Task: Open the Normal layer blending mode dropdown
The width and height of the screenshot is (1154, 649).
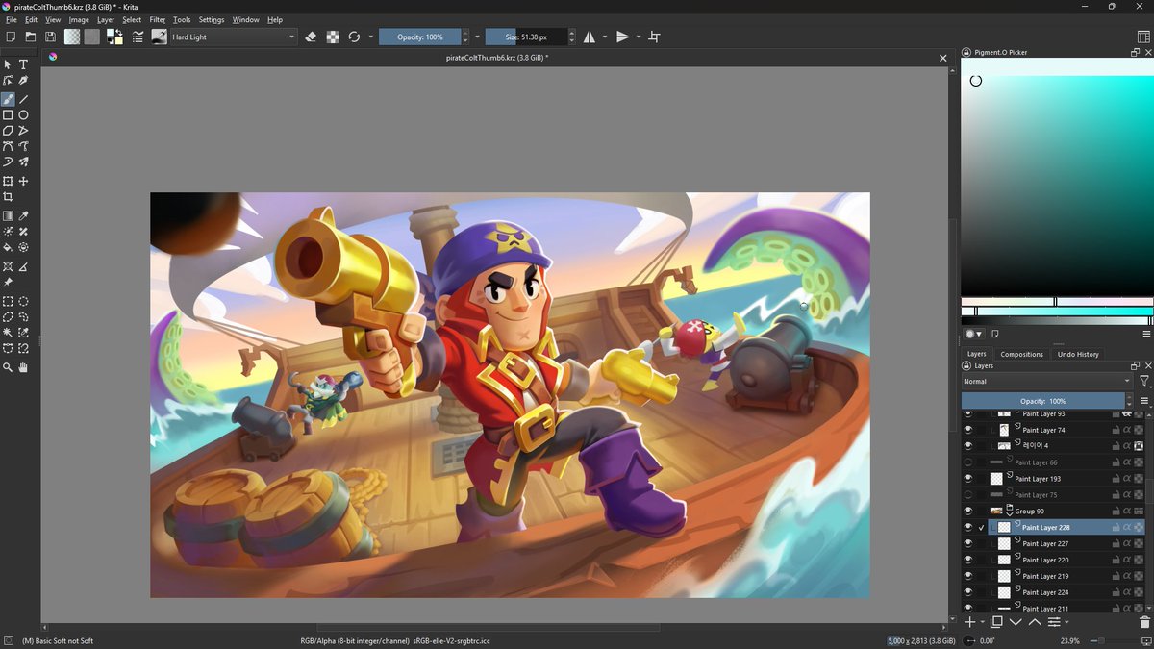Action: click(1047, 381)
